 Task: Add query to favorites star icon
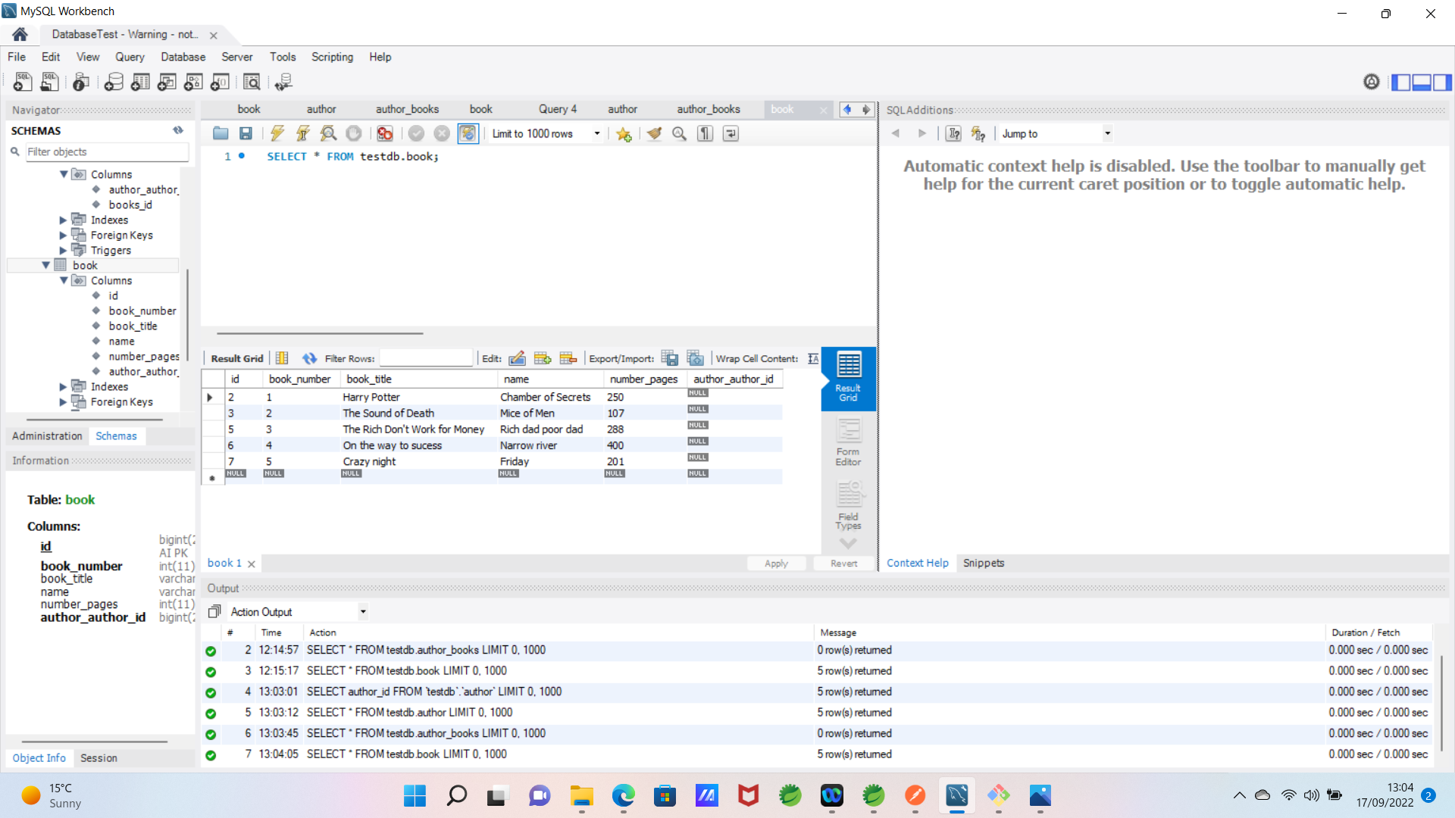coord(624,134)
